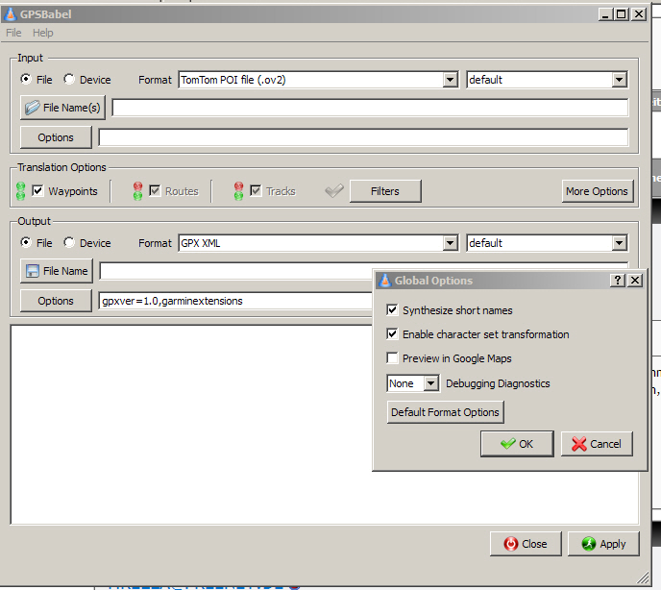Click the More Options button
This screenshot has height=590, width=661.
point(597,191)
